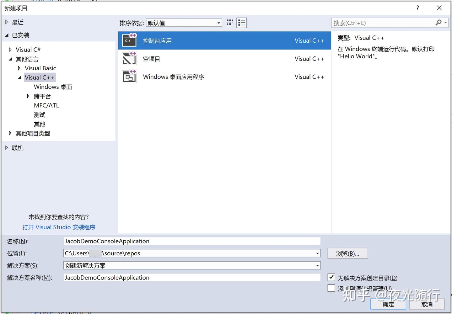Switch to small icons grid view
The image size is (452, 314).
[230, 23]
